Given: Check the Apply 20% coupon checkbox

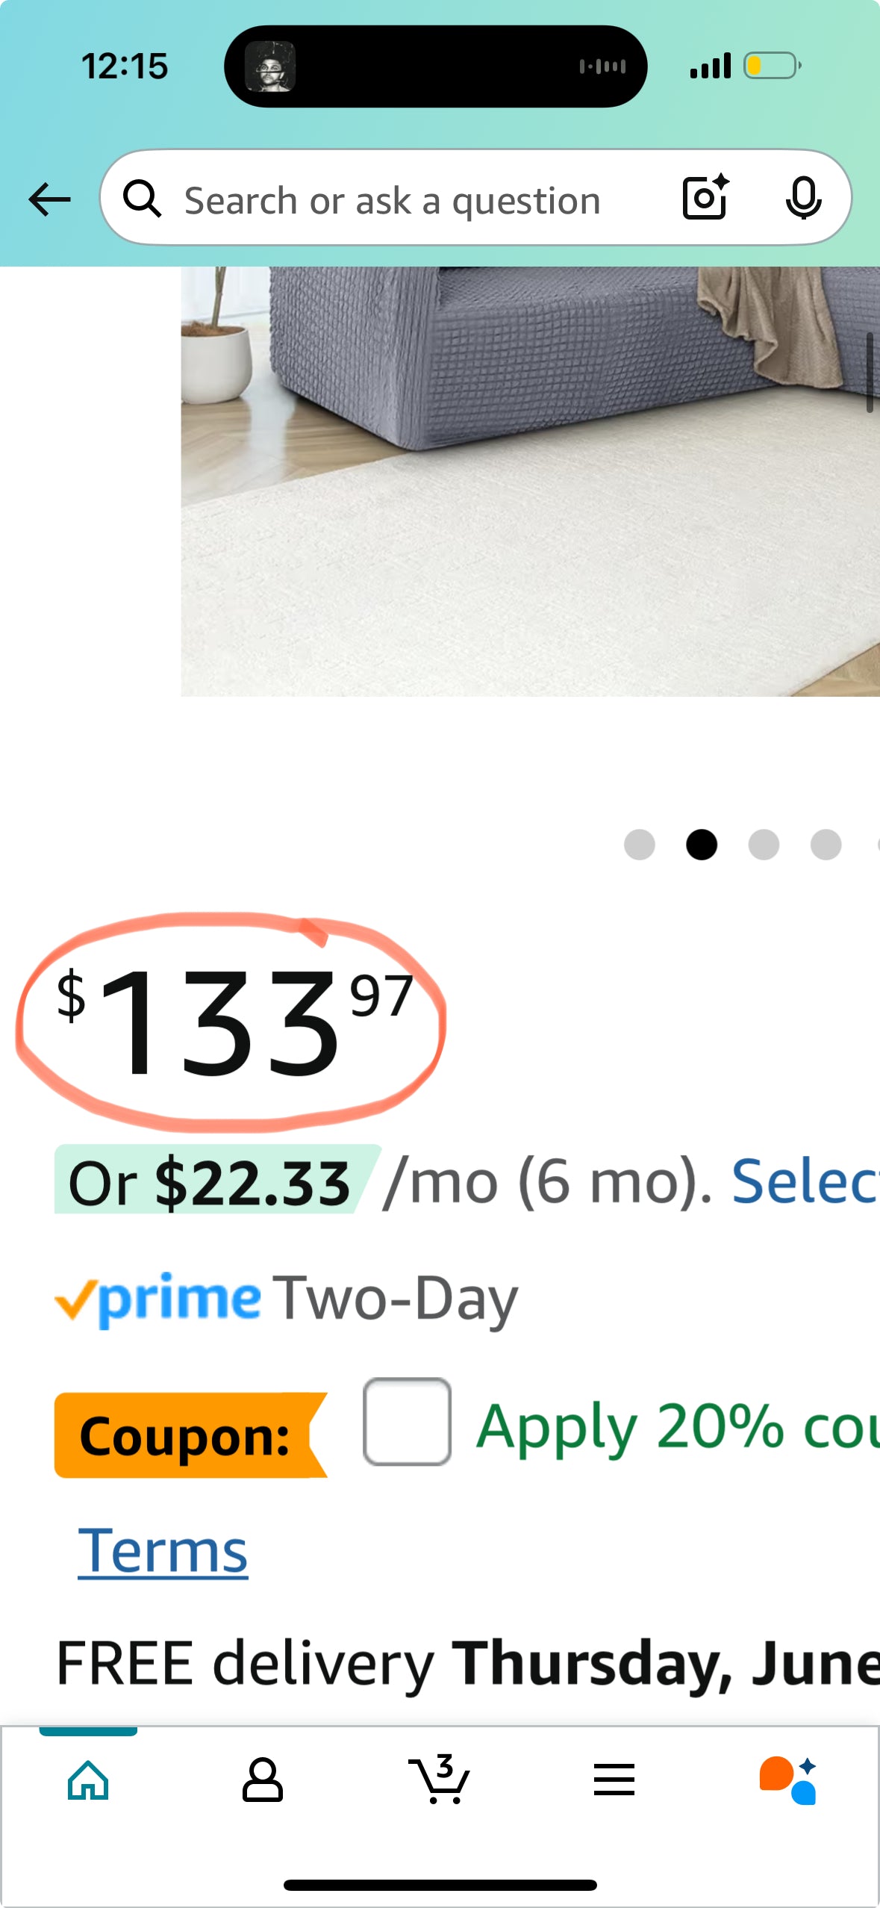Looking at the screenshot, I should click(407, 1422).
